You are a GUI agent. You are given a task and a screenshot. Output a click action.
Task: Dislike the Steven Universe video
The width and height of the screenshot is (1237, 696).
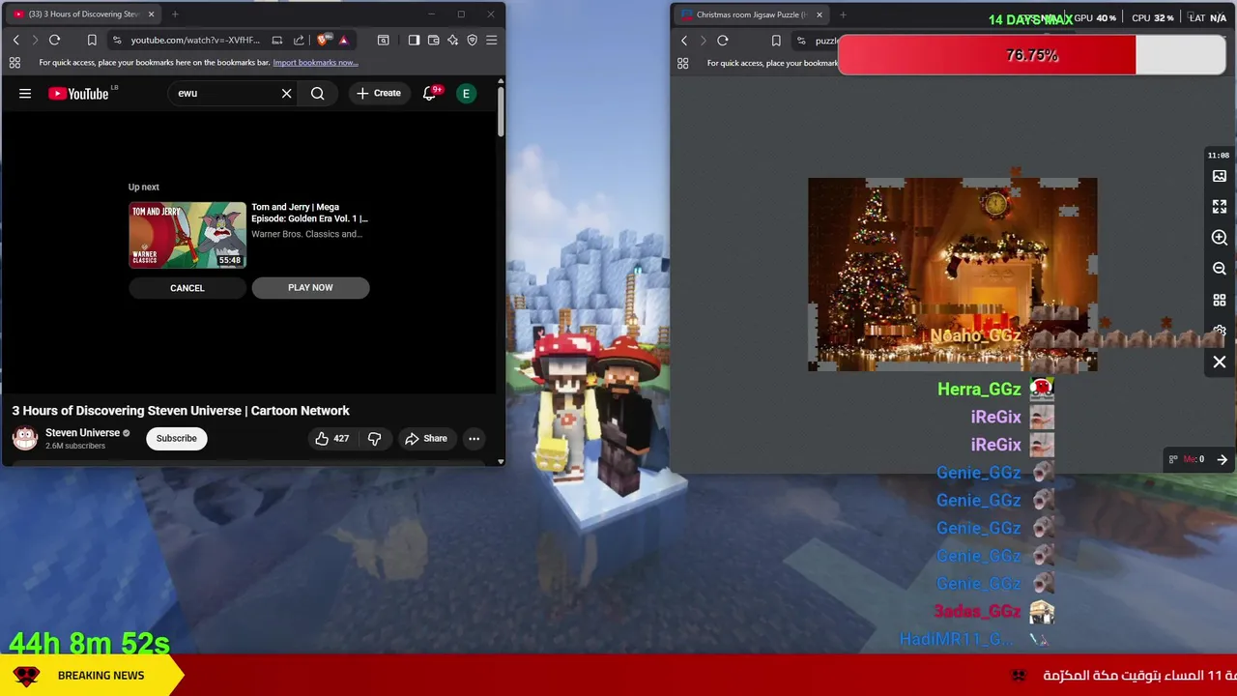374,439
